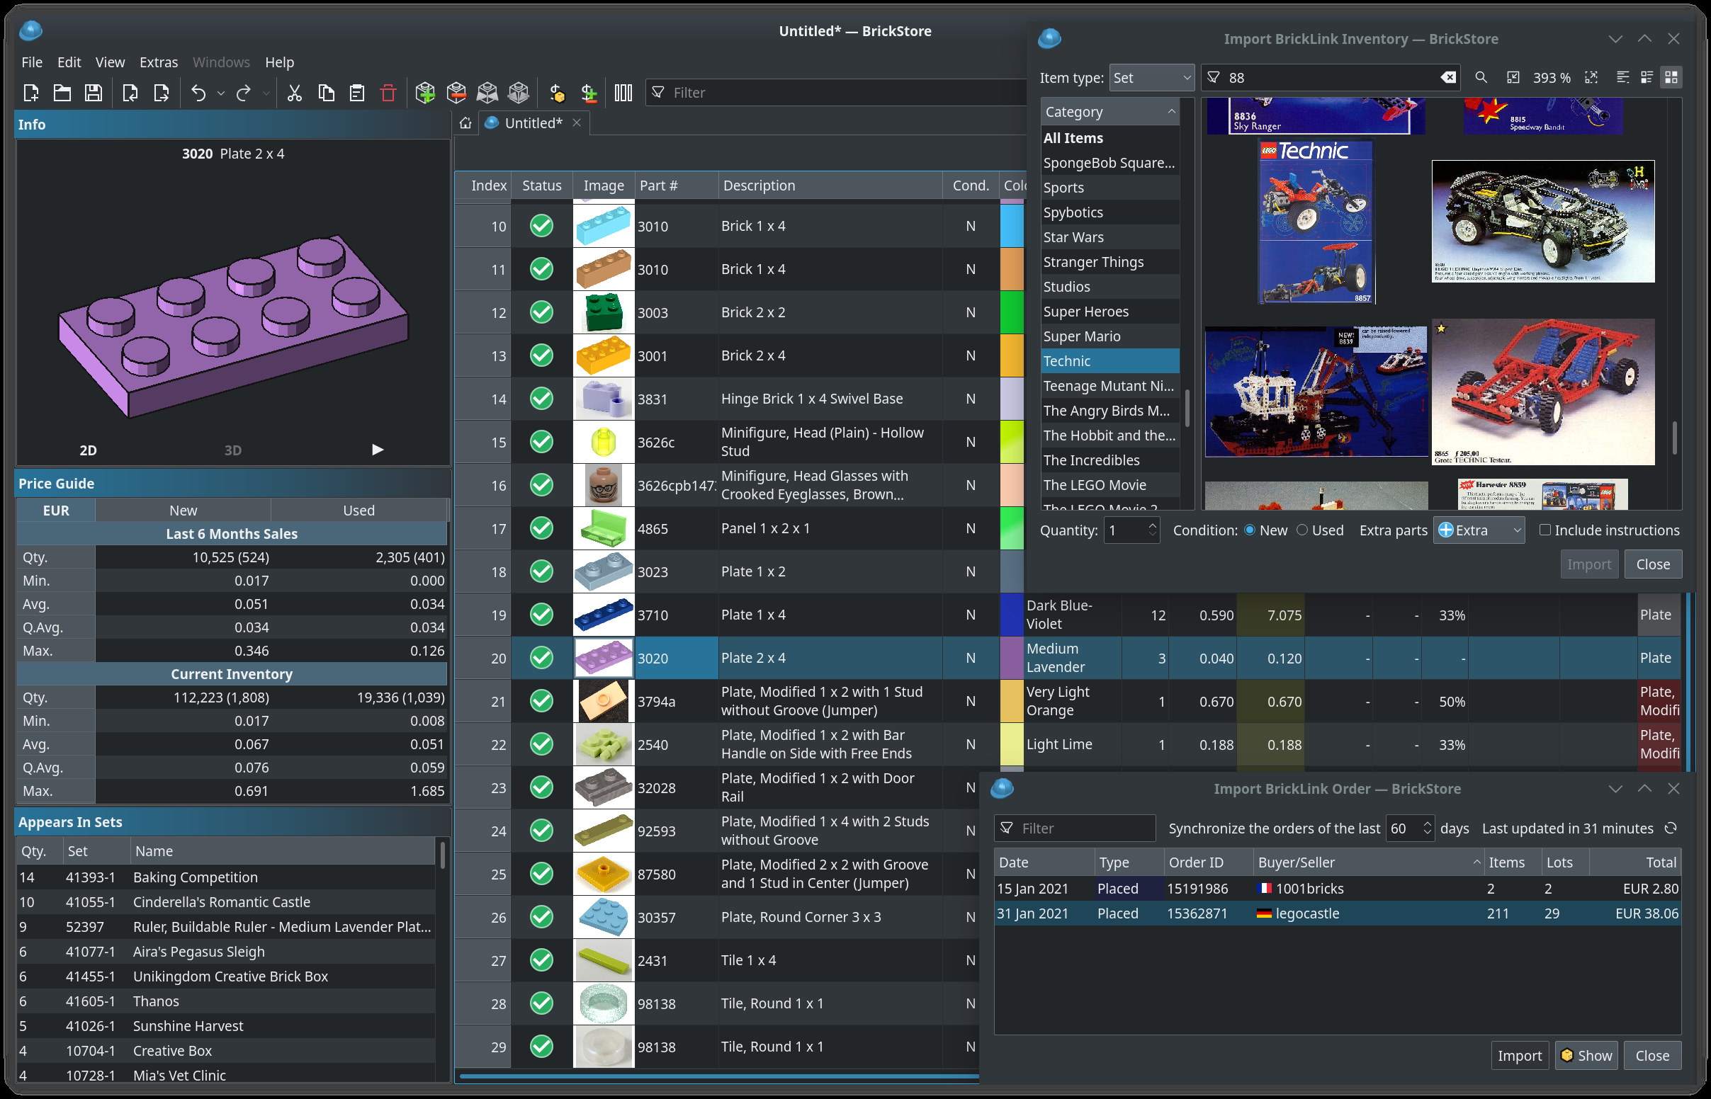The image size is (1711, 1099).
Task: Open the Item type Set dropdown
Action: tap(1151, 78)
